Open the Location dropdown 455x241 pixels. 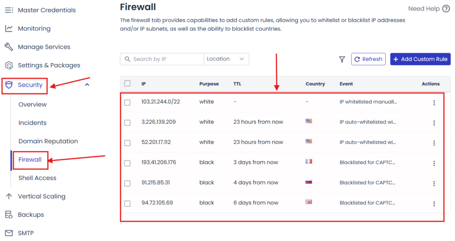click(226, 59)
